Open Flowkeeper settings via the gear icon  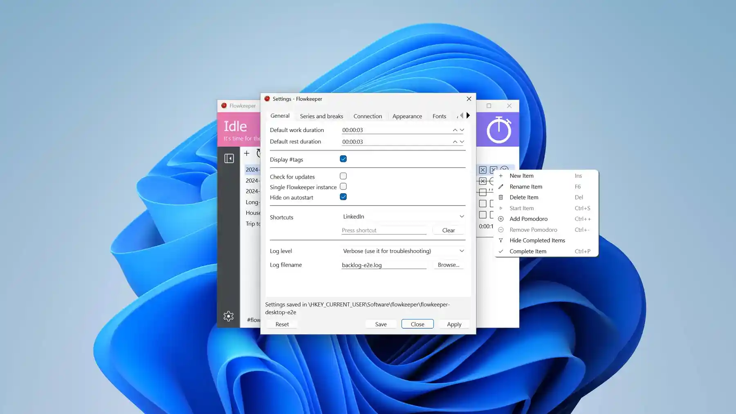click(x=229, y=316)
